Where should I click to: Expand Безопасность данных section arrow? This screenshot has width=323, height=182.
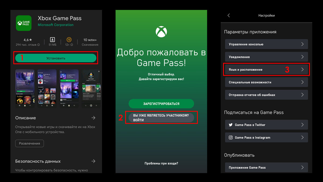(x=93, y=161)
